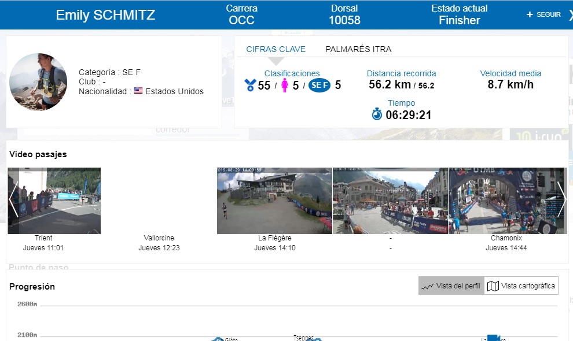Screen dimensions: 573x341
Task: Open the PALMARÉS ITRA tab
Action: point(358,49)
